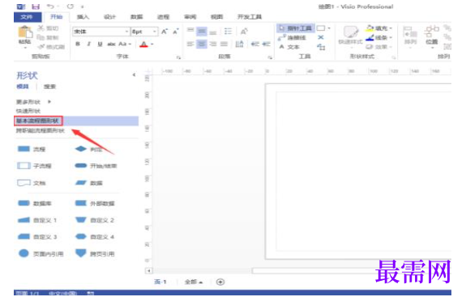Image resolution: width=466 pixels, height=297 pixels.
Task: Select the Connector (连接线) tool
Action: coord(293,38)
